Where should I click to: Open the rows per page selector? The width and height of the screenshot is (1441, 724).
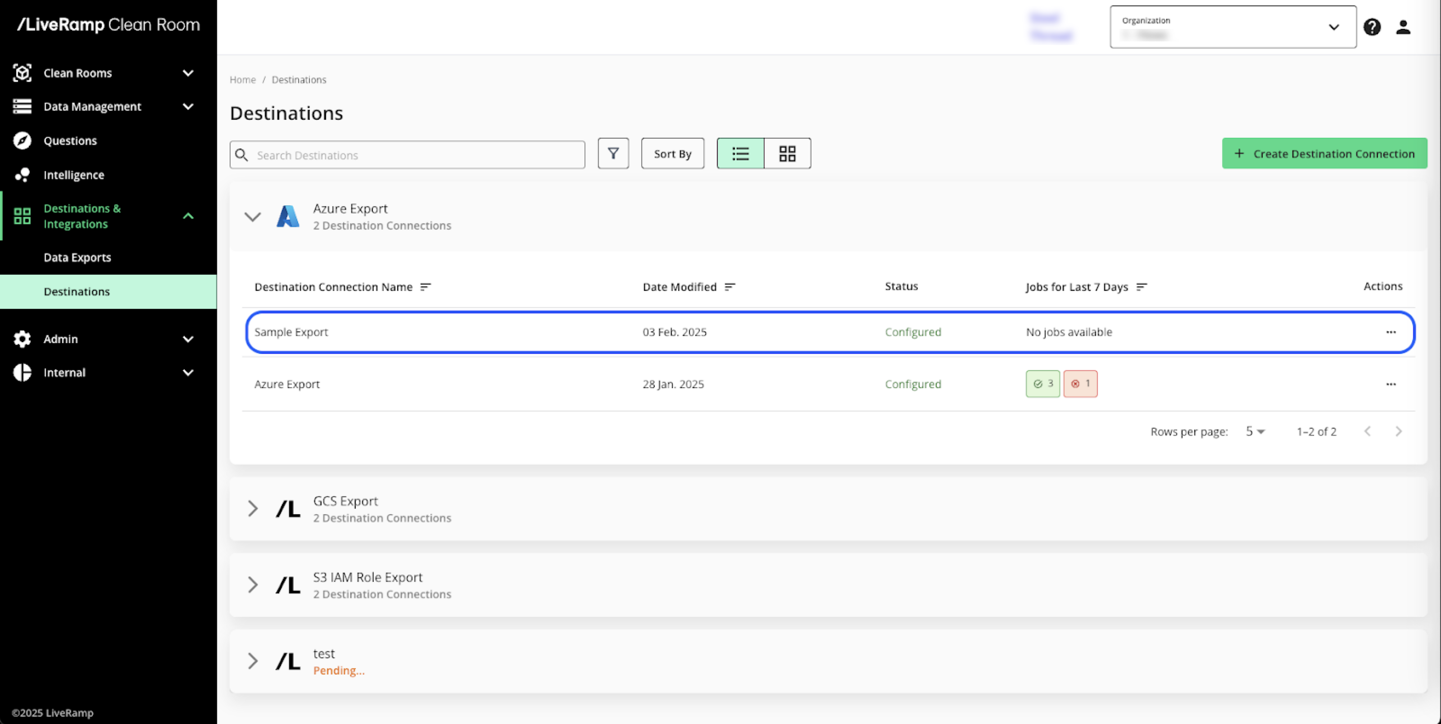pyautogui.click(x=1255, y=431)
